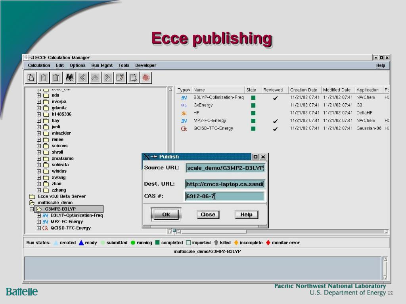Toggle reviewed checkmark for QCISD-TFC-Energy
Screen dimensions: 406x304
(x=275, y=129)
